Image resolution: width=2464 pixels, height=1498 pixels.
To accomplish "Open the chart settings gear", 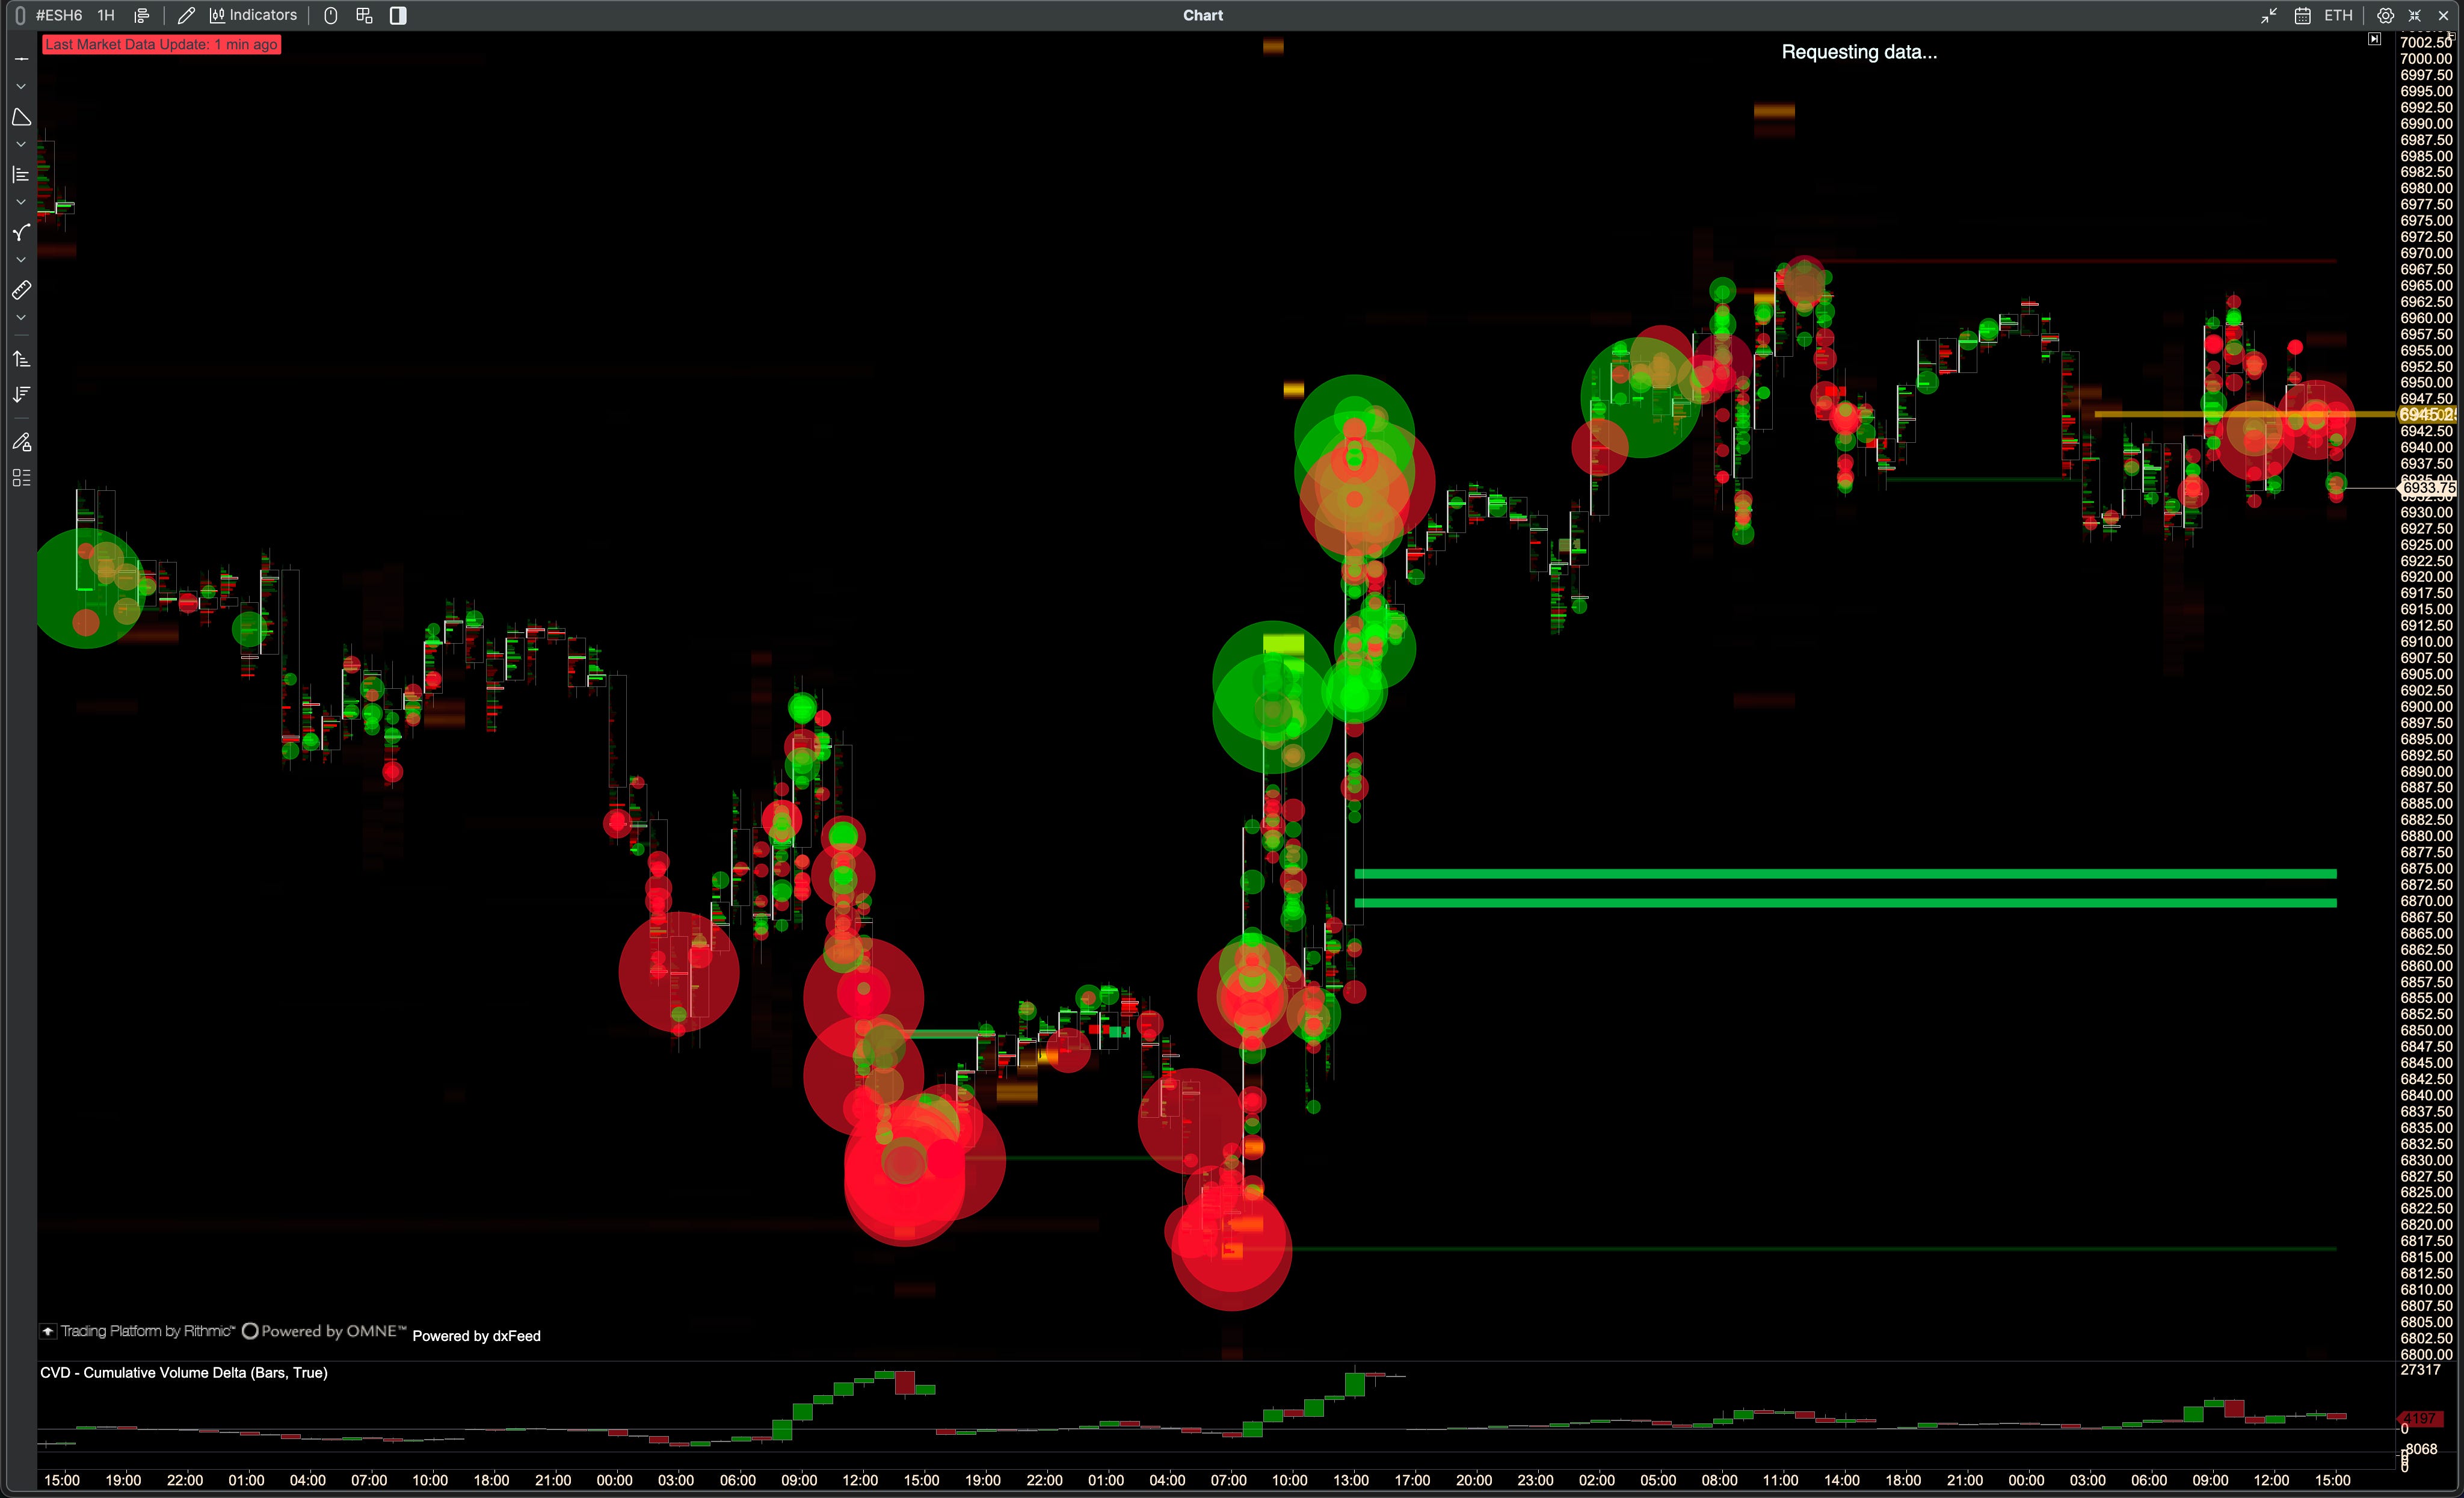I will [2385, 15].
